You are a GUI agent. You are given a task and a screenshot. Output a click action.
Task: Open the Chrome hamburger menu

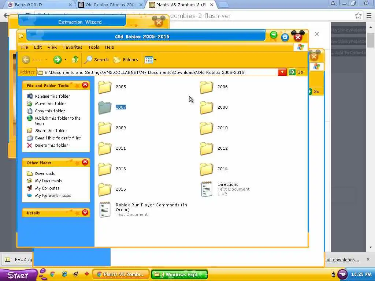pyautogui.click(x=369, y=16)
